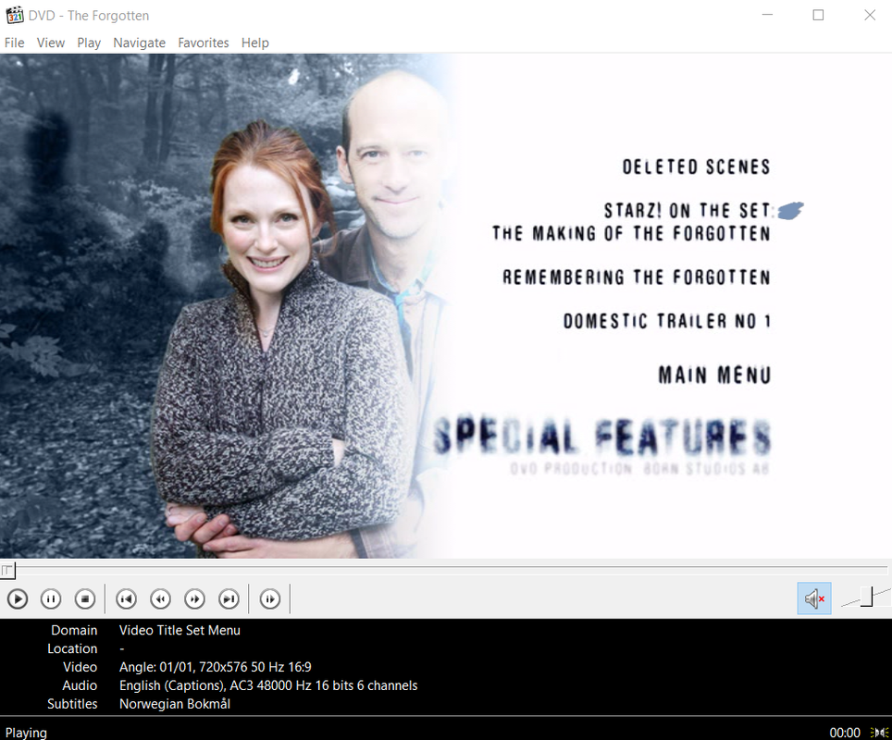The image size is (892, 740).
Task: Click the 'English (Captions), AC3' audio value
Action: [268, 685]
